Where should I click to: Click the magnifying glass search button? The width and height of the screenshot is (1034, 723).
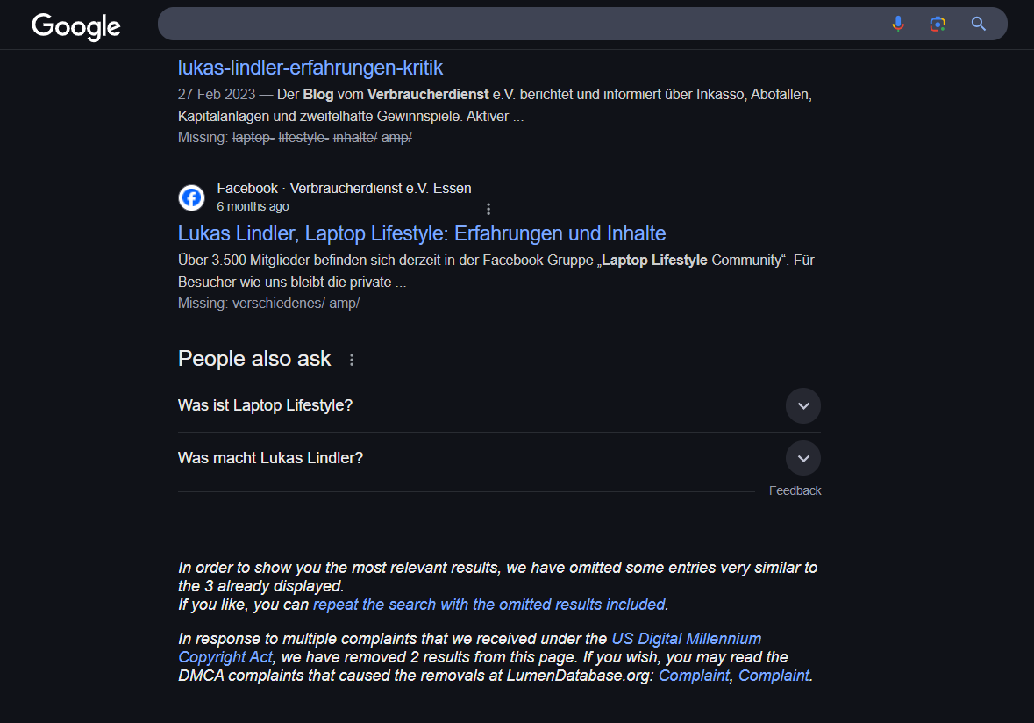click(978, 24)
